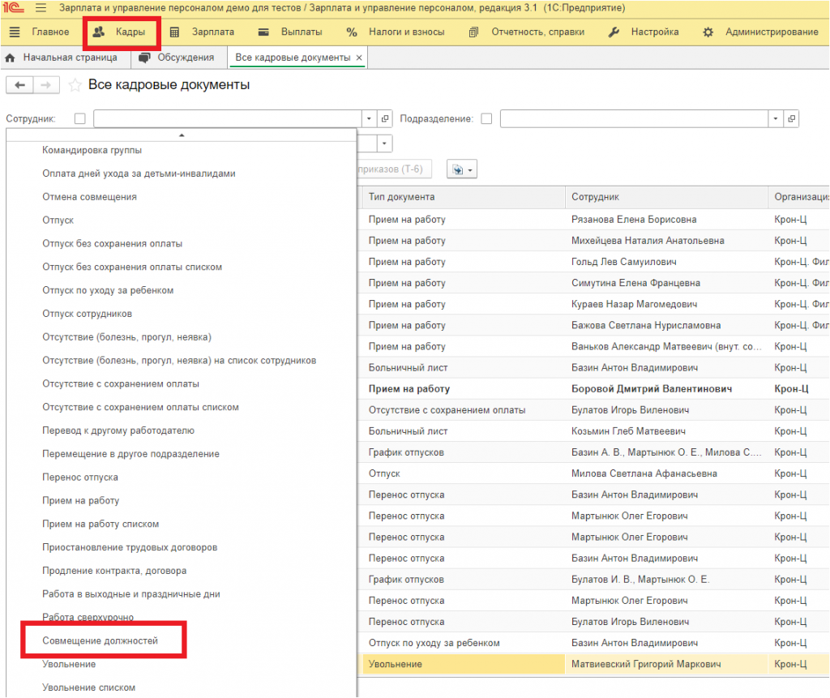Enable the Подразделение filter checkbox

coord(486,118)
